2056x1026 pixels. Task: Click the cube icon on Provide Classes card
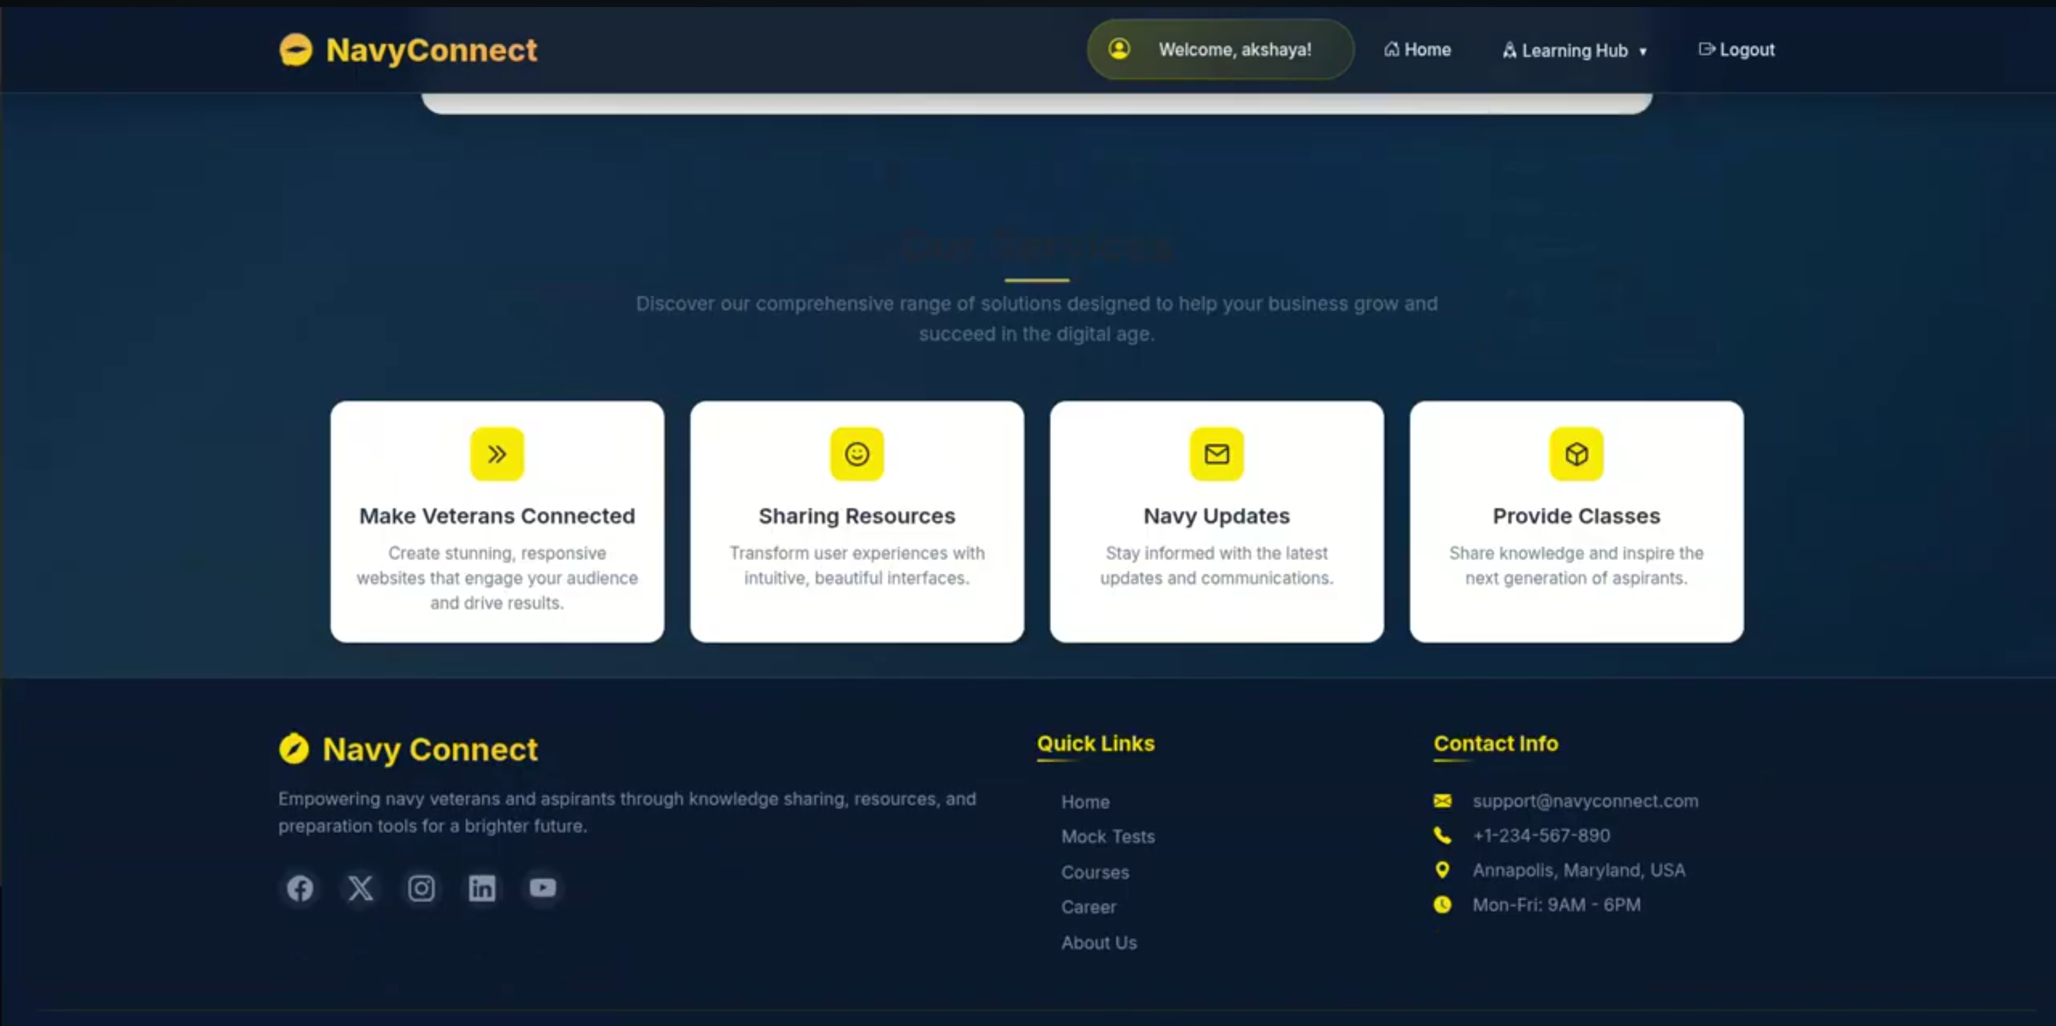1576,454
